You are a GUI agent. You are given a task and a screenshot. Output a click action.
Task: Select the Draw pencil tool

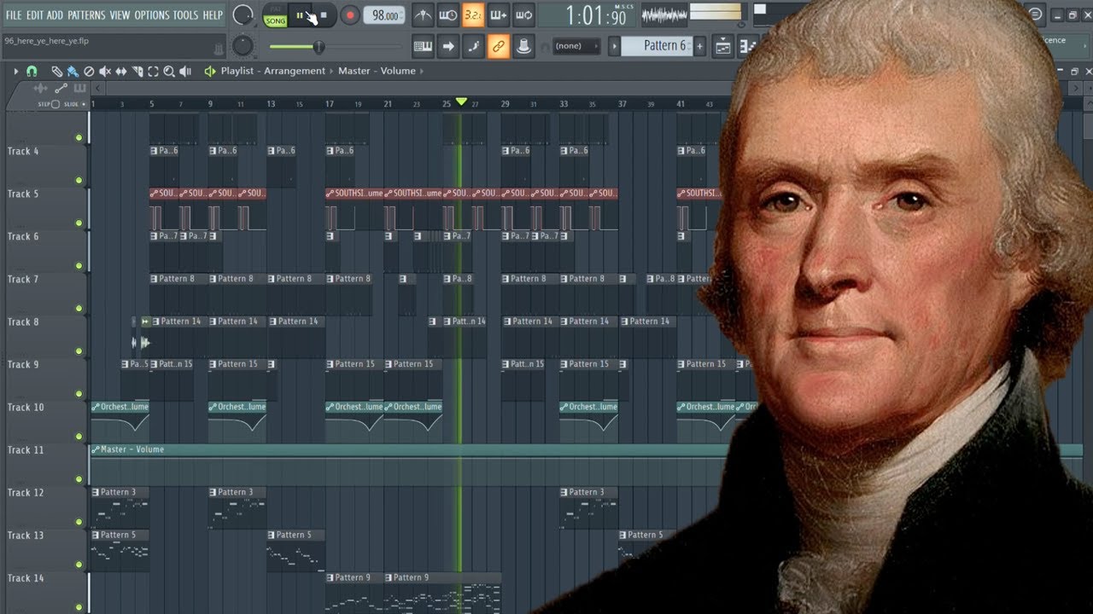(56, 72)
